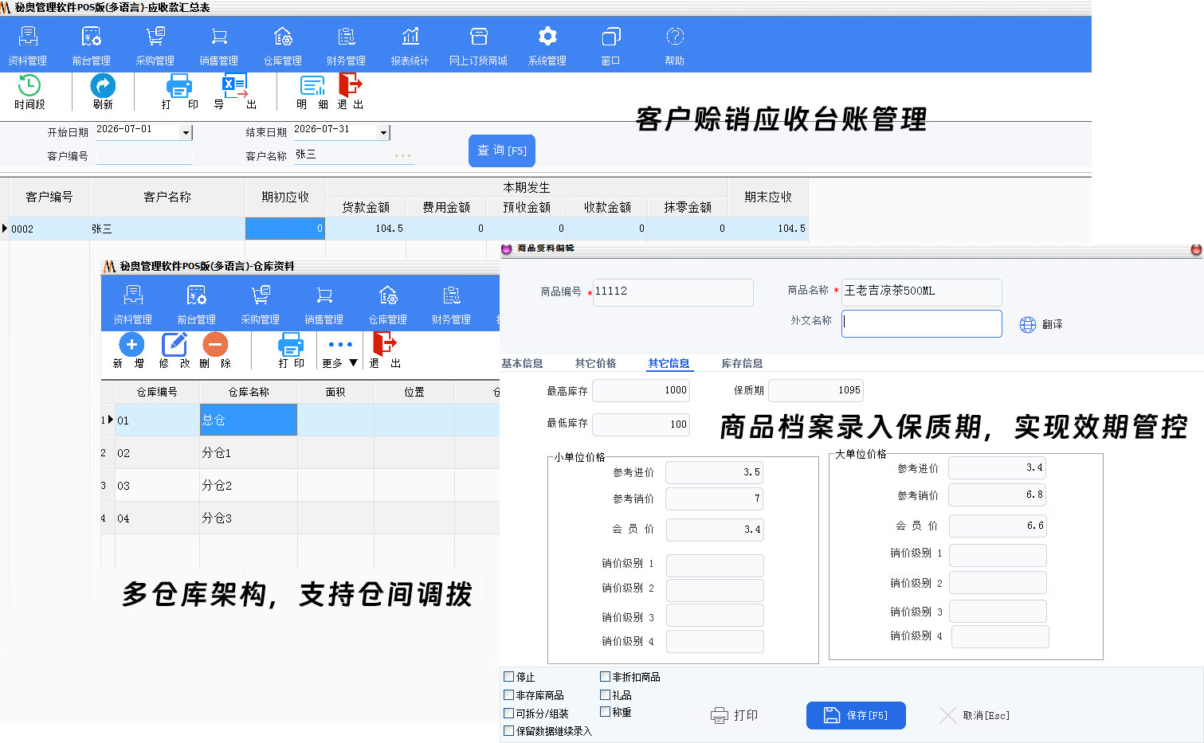Select warehouse row 分仓3

300,518
